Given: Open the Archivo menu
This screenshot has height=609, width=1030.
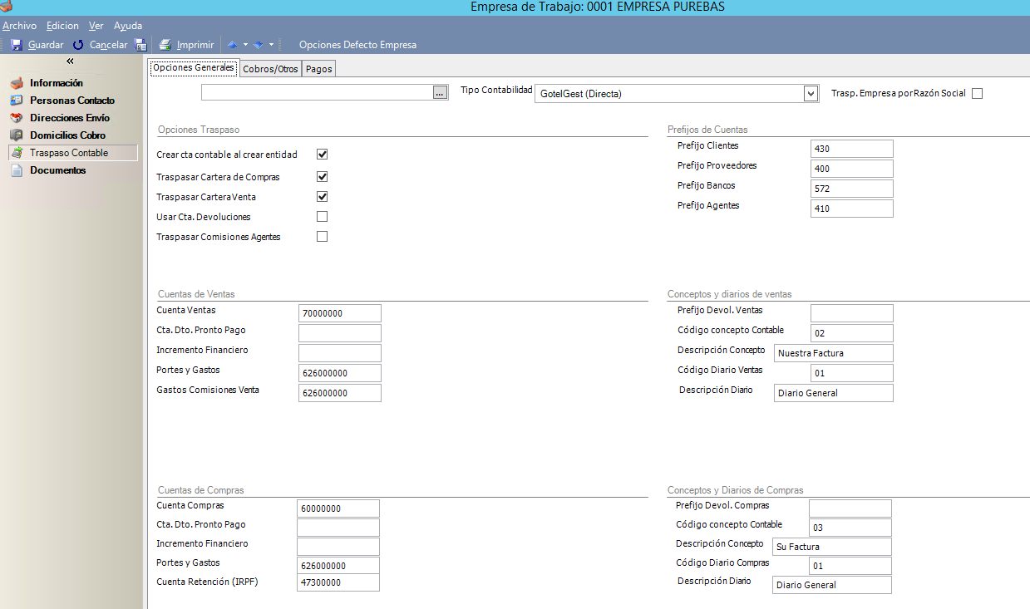Looking at the screenshot, I should click(19, 26).
